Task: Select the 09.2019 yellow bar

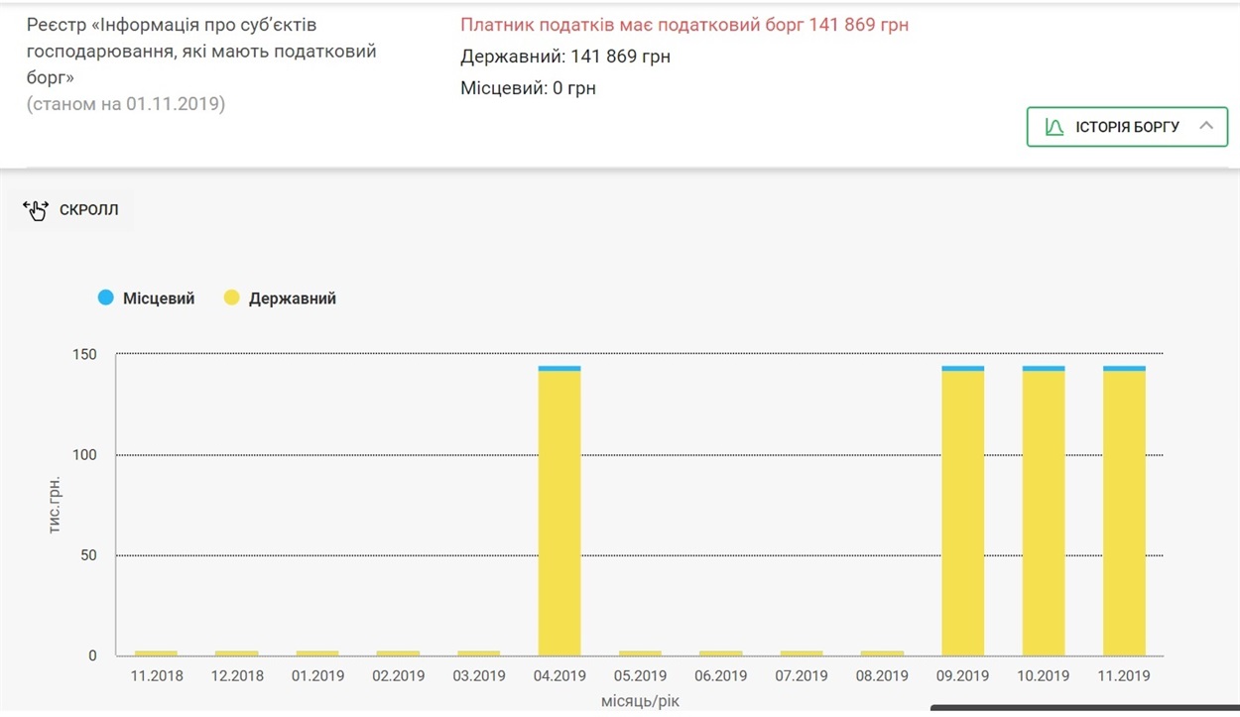Action: [x=962, y=513]
